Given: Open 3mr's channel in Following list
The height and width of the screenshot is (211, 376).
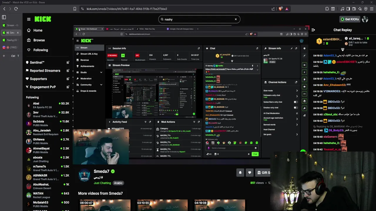Looking at the screenshot, I should 48,114.
